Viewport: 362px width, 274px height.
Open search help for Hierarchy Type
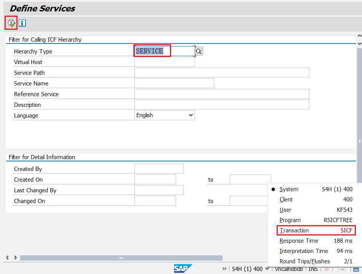click(199, 51)
